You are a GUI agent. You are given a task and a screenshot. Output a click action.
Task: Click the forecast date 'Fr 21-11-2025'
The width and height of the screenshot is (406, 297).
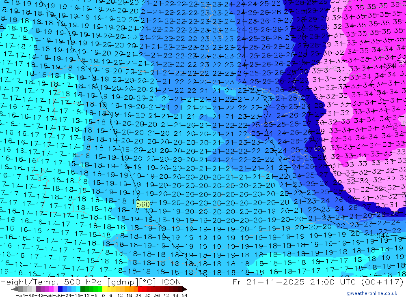(268, 282)
